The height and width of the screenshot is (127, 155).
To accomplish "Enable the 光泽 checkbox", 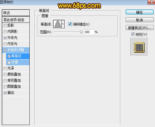I will pyautogui.click(x=5, y=69).
